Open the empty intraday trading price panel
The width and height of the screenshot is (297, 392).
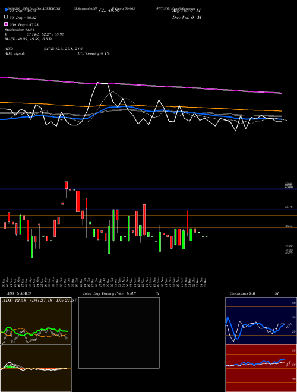coord(119,333)
